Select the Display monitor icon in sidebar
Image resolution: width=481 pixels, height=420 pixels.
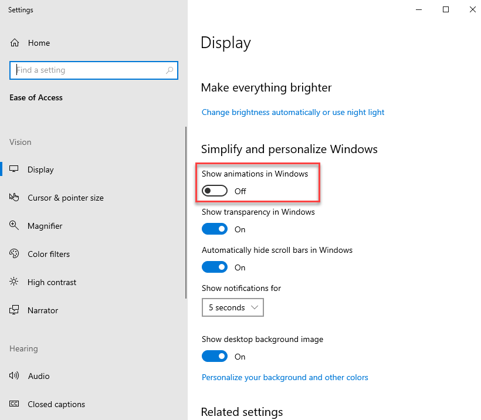click(x=14, y=169)
